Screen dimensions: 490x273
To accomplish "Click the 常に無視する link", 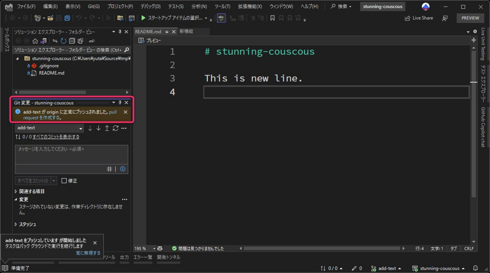I will [x=88, y=253].
